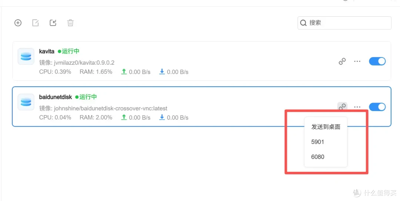This screenshot has height=201, width=400.
Task: Select 发送到桌面 in the popup menu
Action: pyautogui.click(x=326, y=127)
